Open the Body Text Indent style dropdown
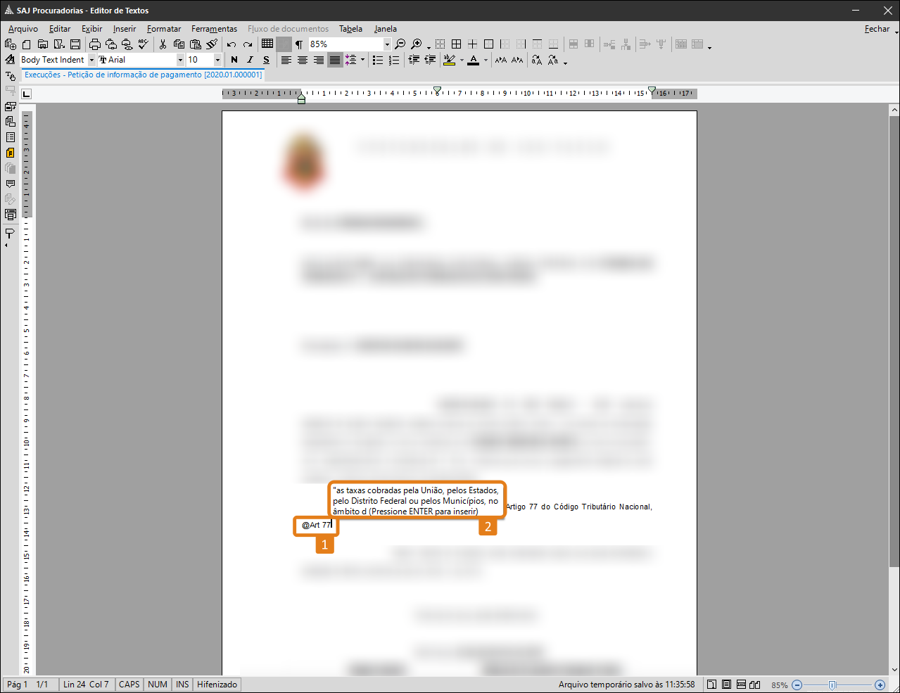Screen dimensions: 900x693 tap(91, 60)
